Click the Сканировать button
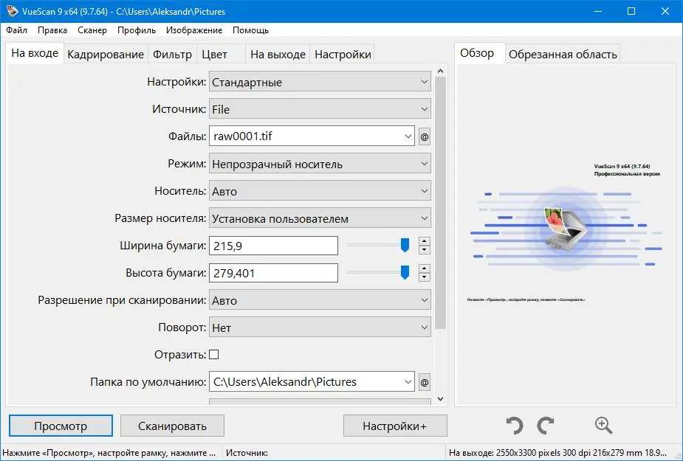683x461 pixels. click(x=172, y=426)
